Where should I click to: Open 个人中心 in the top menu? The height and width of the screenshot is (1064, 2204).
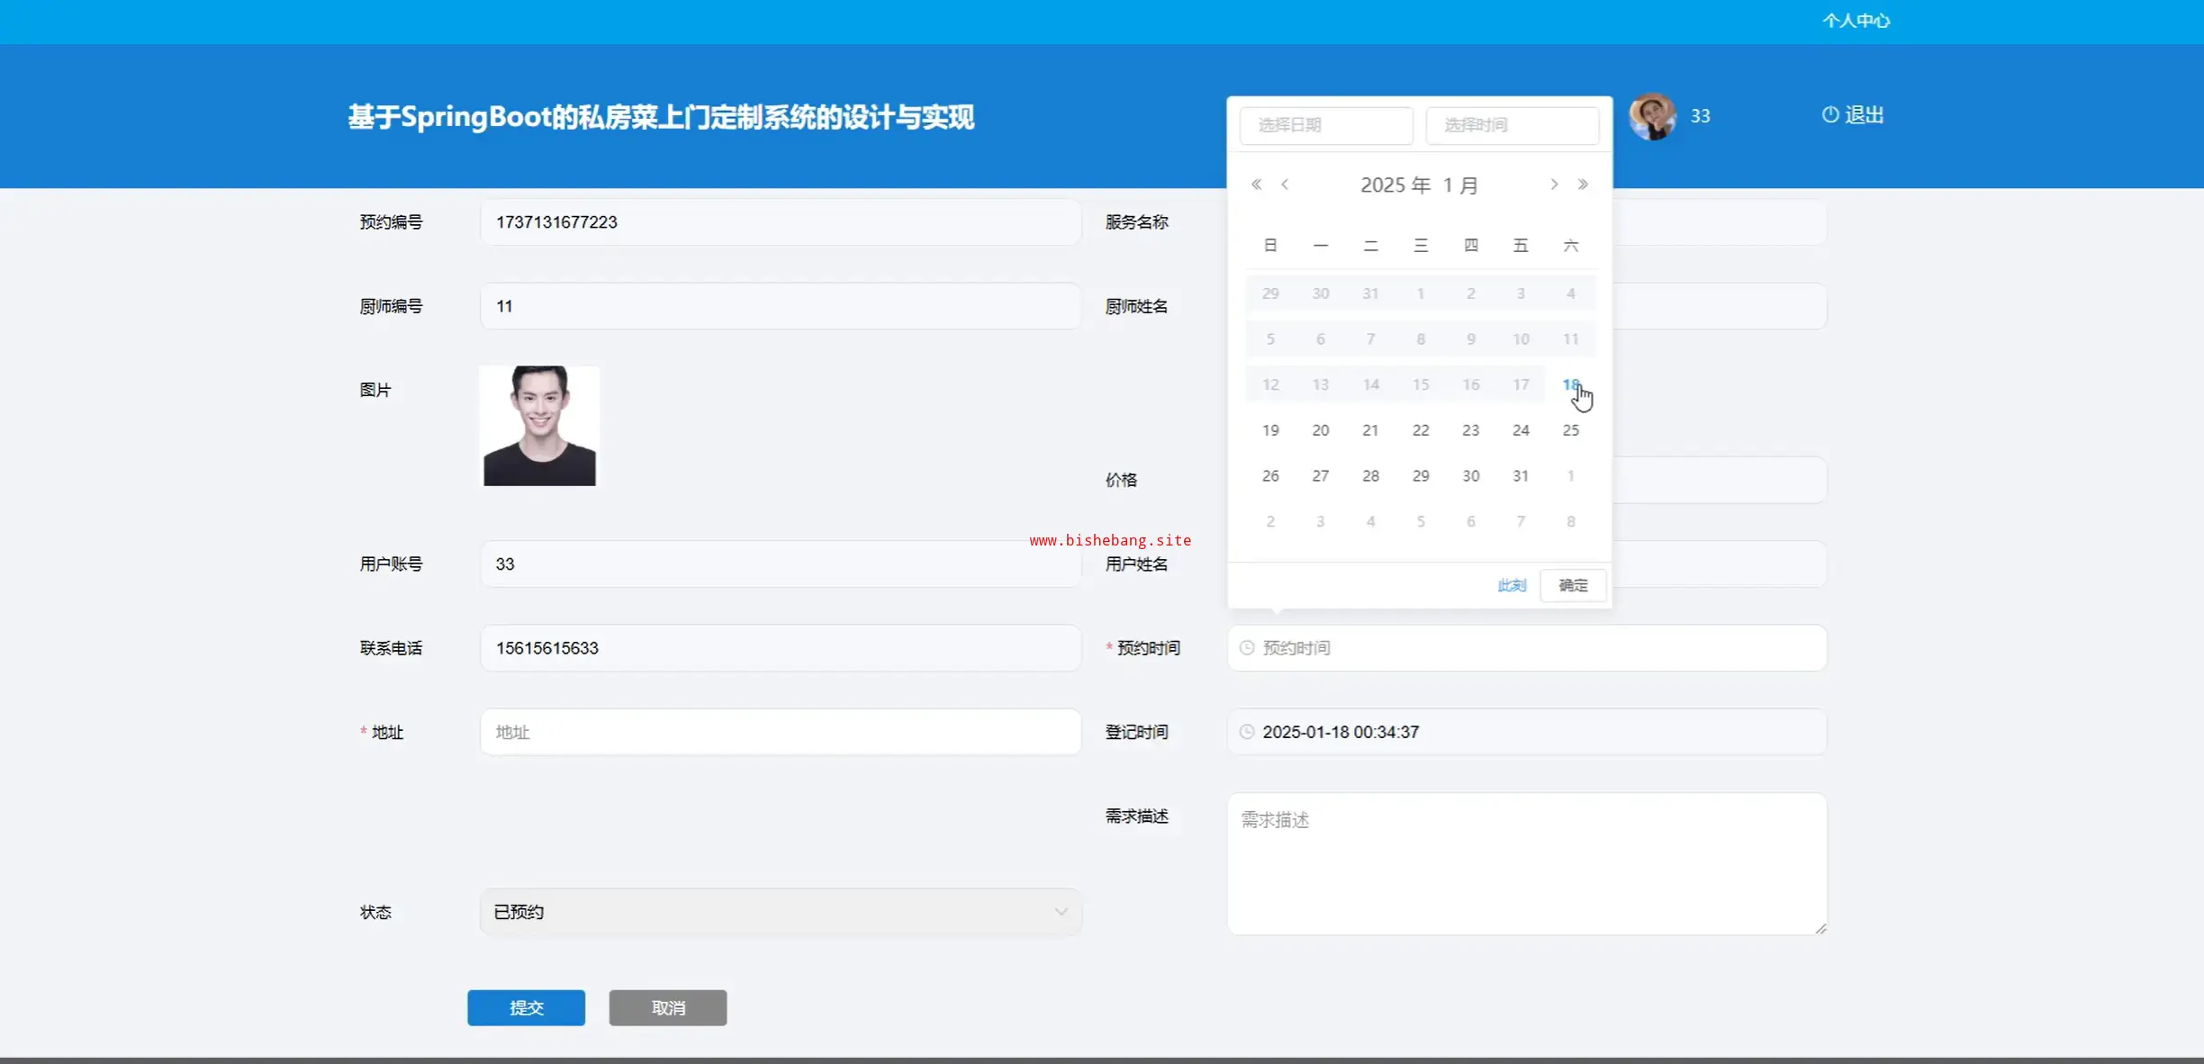(x=1856, y=21)
